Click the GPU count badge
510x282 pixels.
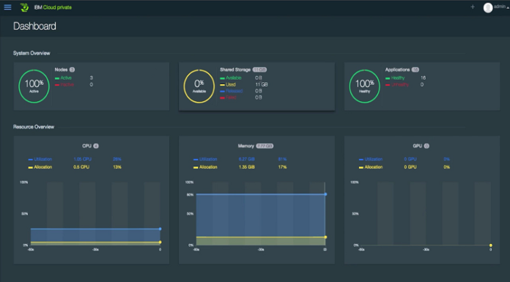coord(426,146)
